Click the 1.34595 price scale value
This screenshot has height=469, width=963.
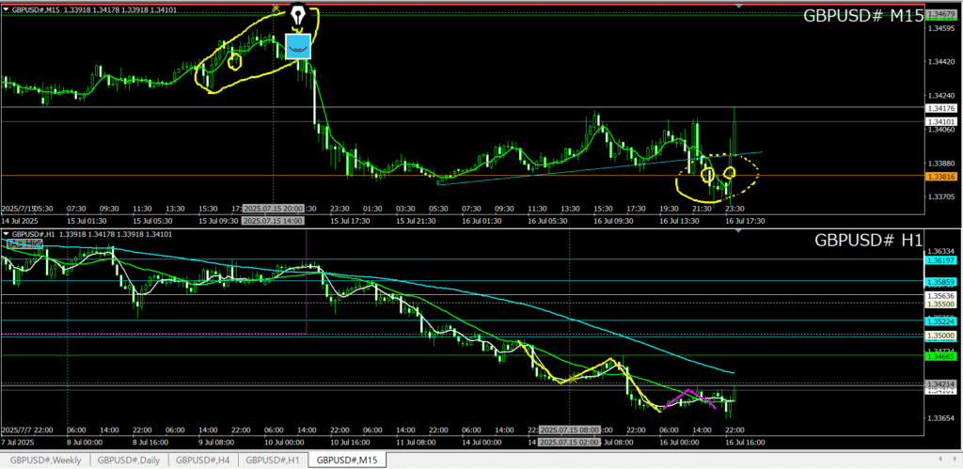940,27
